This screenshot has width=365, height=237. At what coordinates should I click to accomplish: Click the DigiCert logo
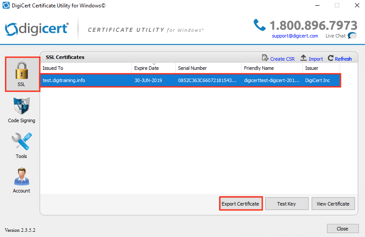(x=37, y=29)
